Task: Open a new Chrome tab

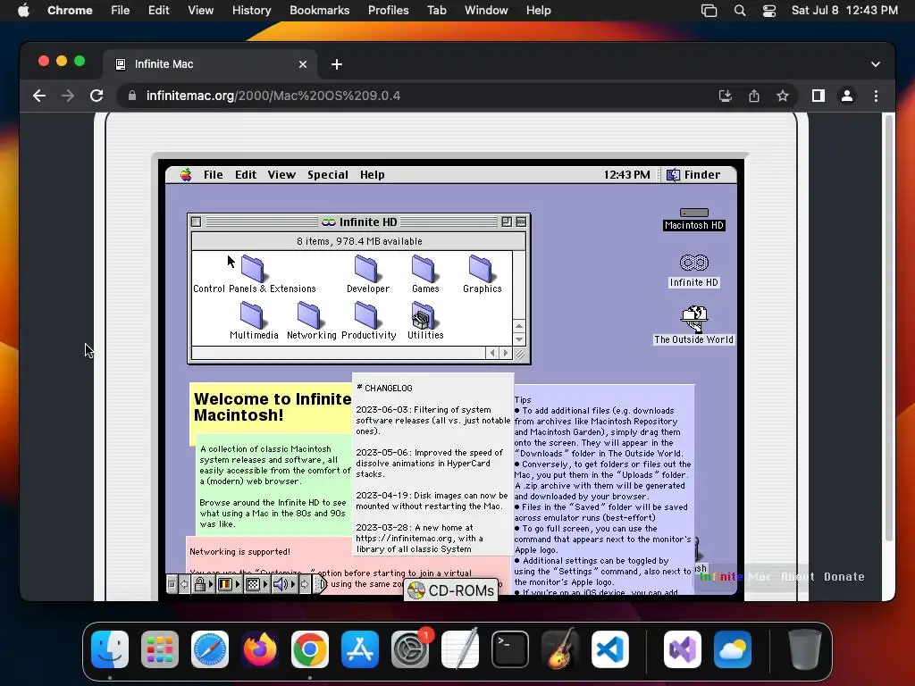Action: coord(337,64)
